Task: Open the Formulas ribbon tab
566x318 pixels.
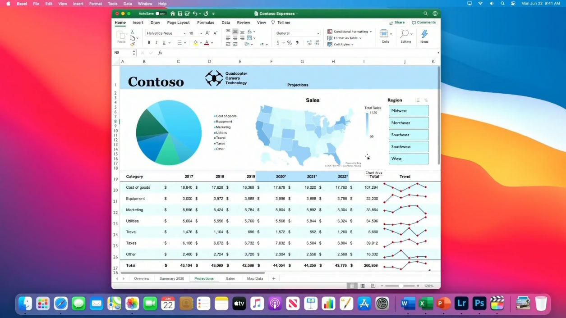Action: (206, 23)
